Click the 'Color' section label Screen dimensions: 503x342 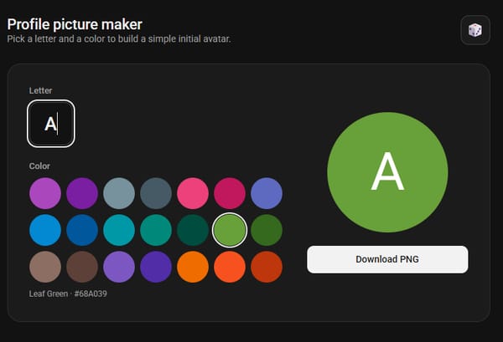(x=39, y=166)
